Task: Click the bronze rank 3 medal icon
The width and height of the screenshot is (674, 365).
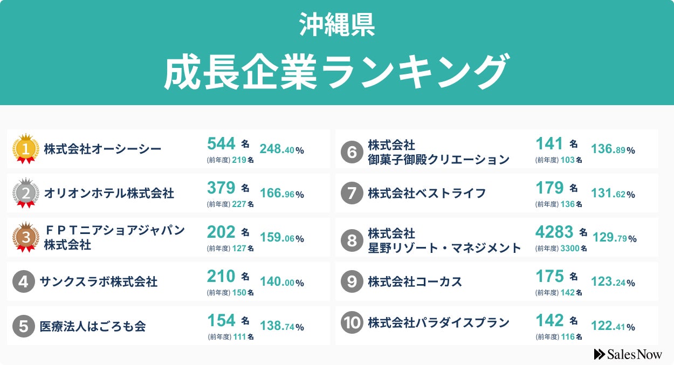Action: coord(25,237)
